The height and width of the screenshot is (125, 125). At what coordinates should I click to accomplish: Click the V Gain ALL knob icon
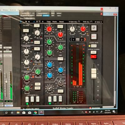[x=79, y=22]
